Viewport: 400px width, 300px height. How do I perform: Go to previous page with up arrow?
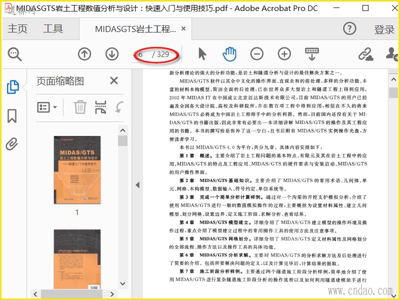pos(84,54)
